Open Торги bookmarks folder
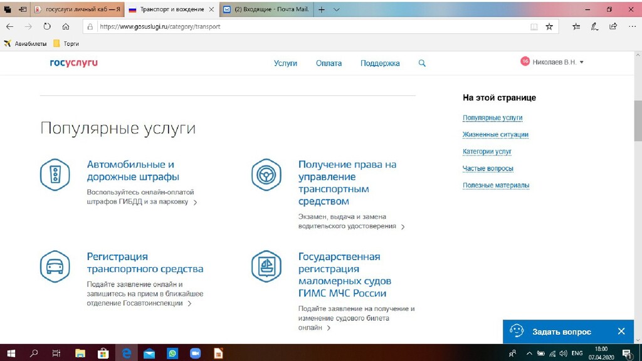This screenshot has width=642, height=361. pyautogui.click(x=66, y=43)
